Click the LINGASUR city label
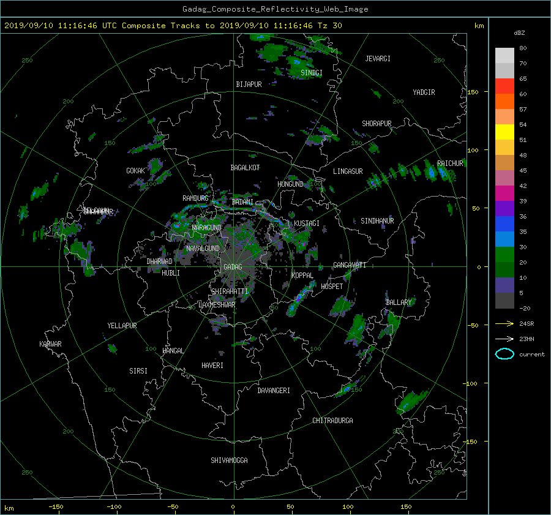The width and height of the screenshot is (551, 515). [348, 171]
